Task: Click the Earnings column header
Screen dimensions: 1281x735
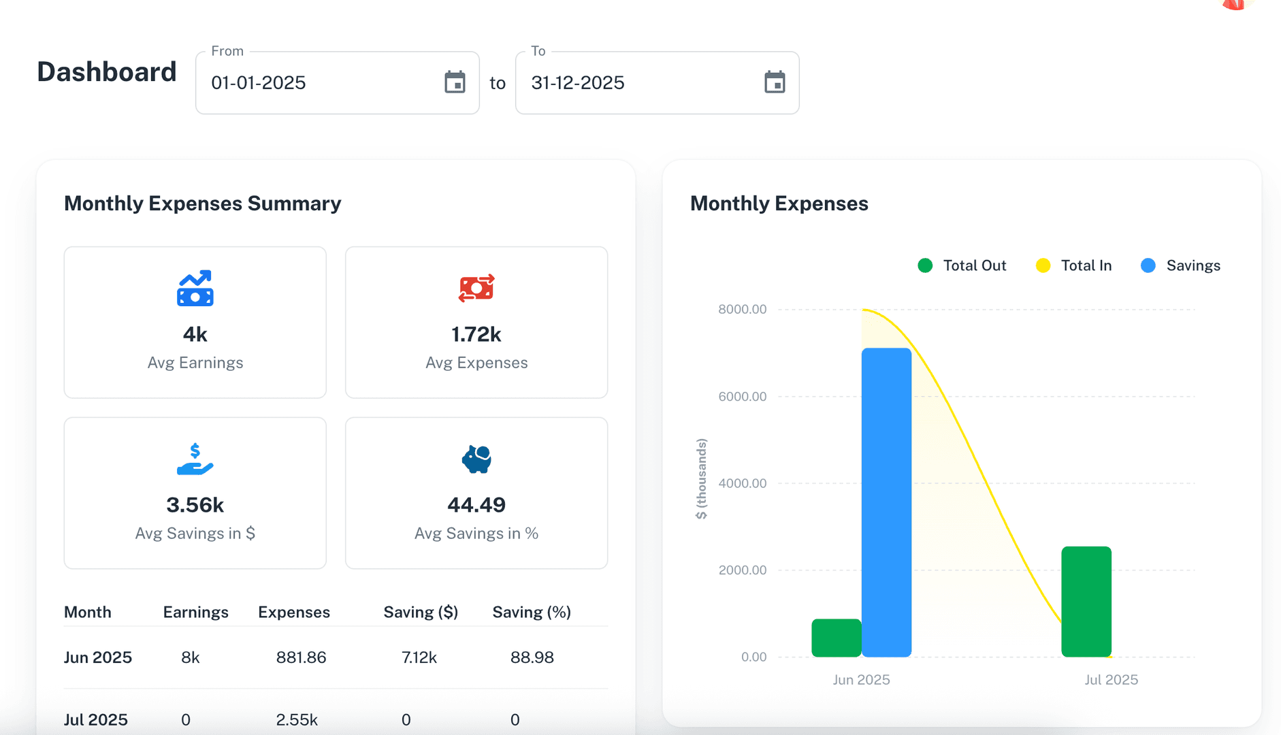Action: click(196, 612)
